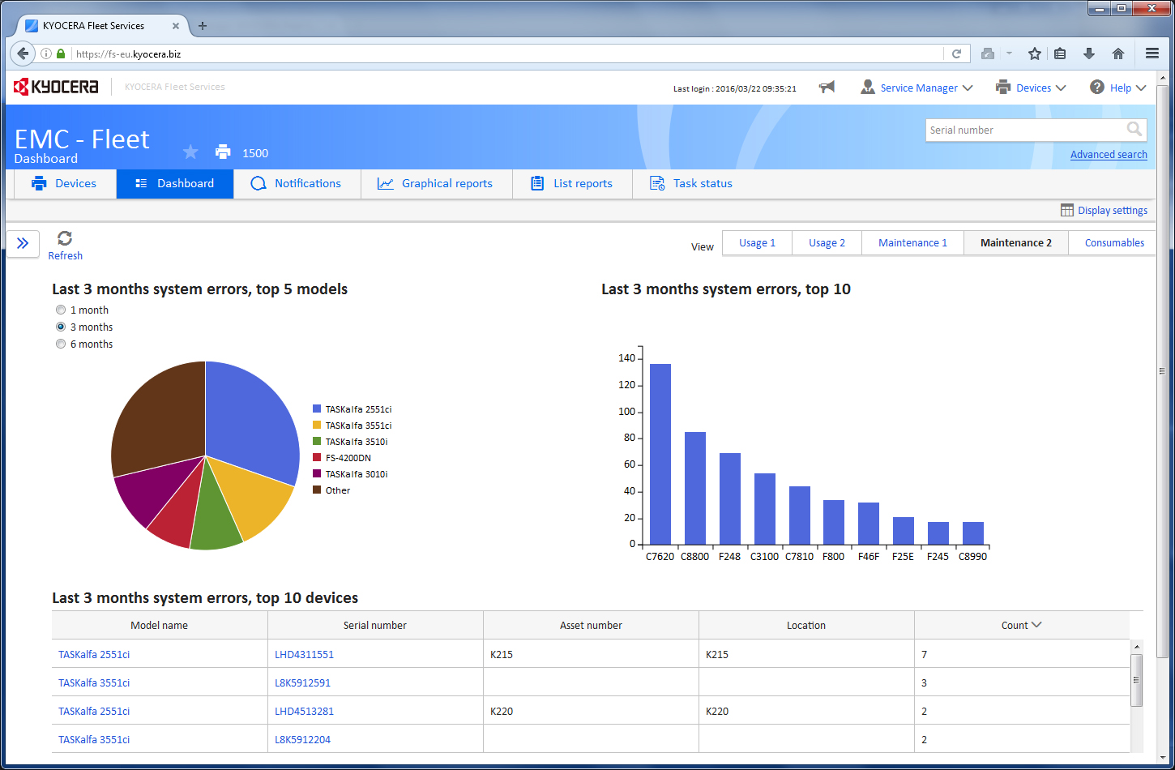Click the green TASKalfa 3510i legend swatch
Screen dimensions: 1175x770
[x=317, y=442]
